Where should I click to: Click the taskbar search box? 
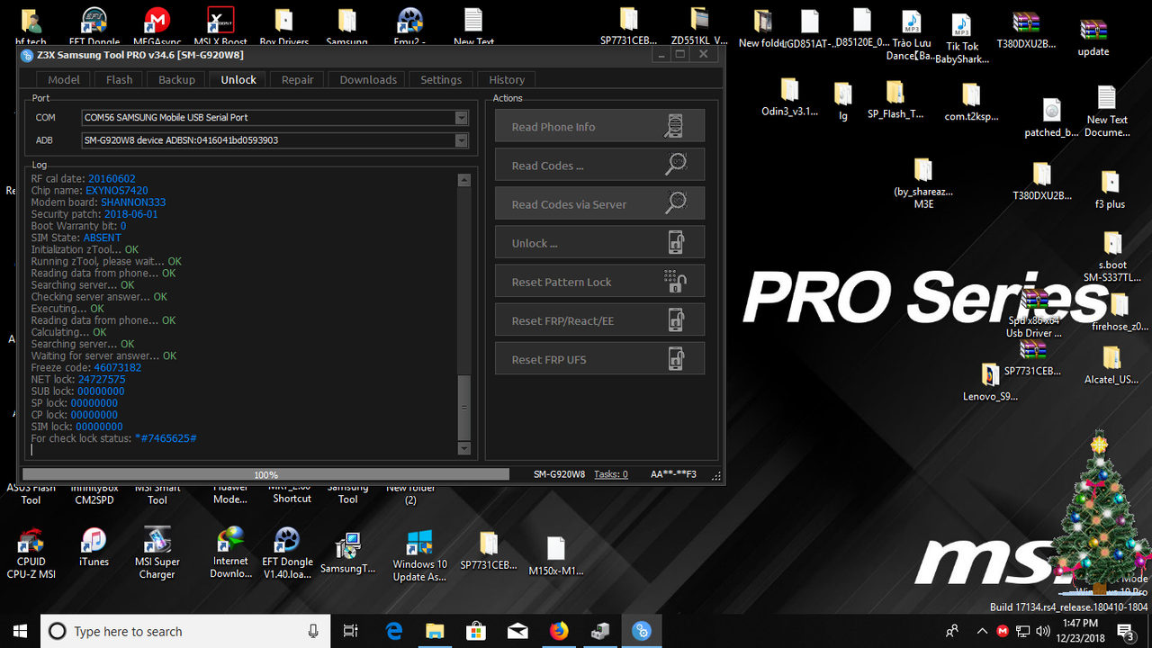185,631
